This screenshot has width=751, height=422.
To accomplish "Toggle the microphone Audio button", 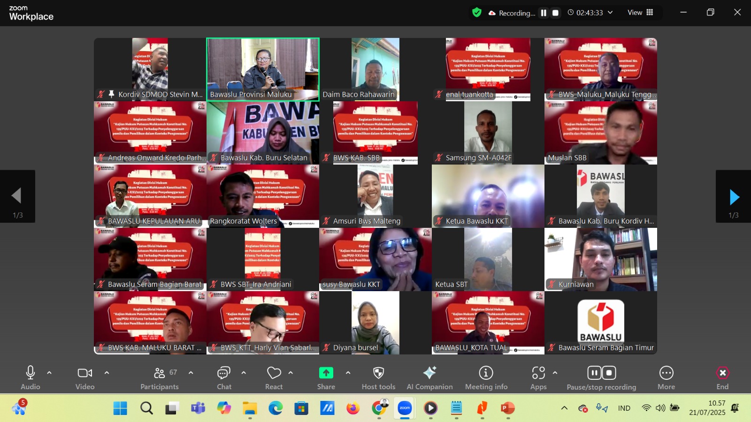I will coord(31,373).
